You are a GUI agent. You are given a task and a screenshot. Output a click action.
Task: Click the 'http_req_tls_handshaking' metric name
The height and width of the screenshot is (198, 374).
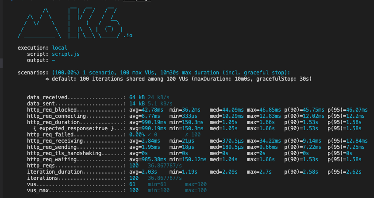(64, 153)
